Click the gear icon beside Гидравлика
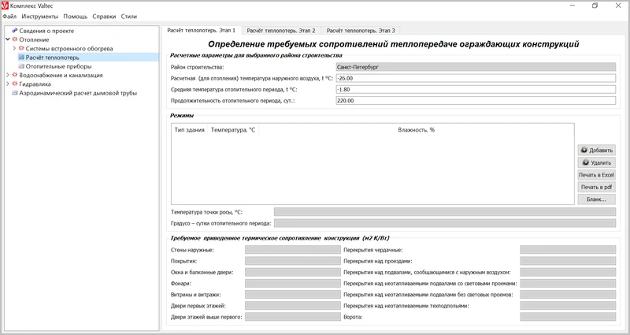Viewport: 630px width, 335px height. coord(14,84)
